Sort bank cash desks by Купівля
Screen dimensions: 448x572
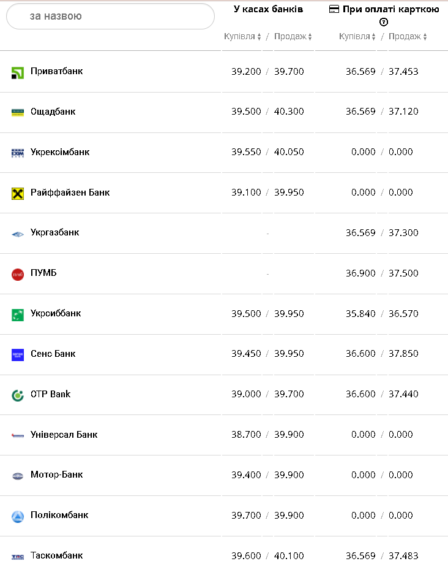pyautogui.click(x=242, y=37)
